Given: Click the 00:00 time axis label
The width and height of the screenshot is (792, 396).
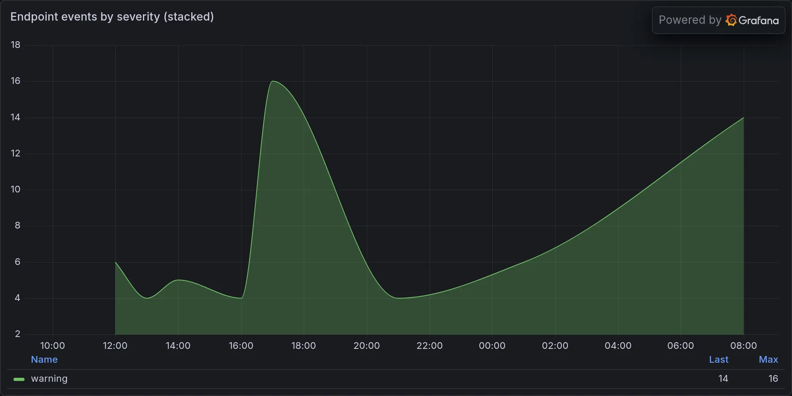Looking at the screenshot, I should 492,346.
